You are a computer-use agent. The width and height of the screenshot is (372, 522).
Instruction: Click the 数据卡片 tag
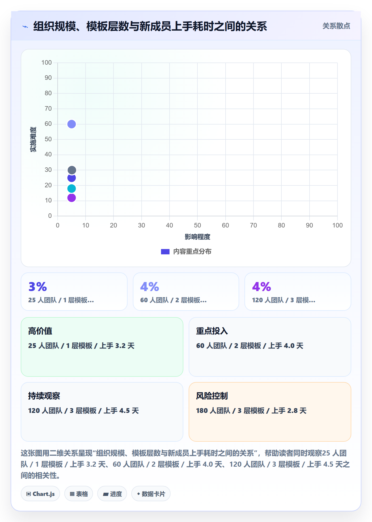[151, 494]
